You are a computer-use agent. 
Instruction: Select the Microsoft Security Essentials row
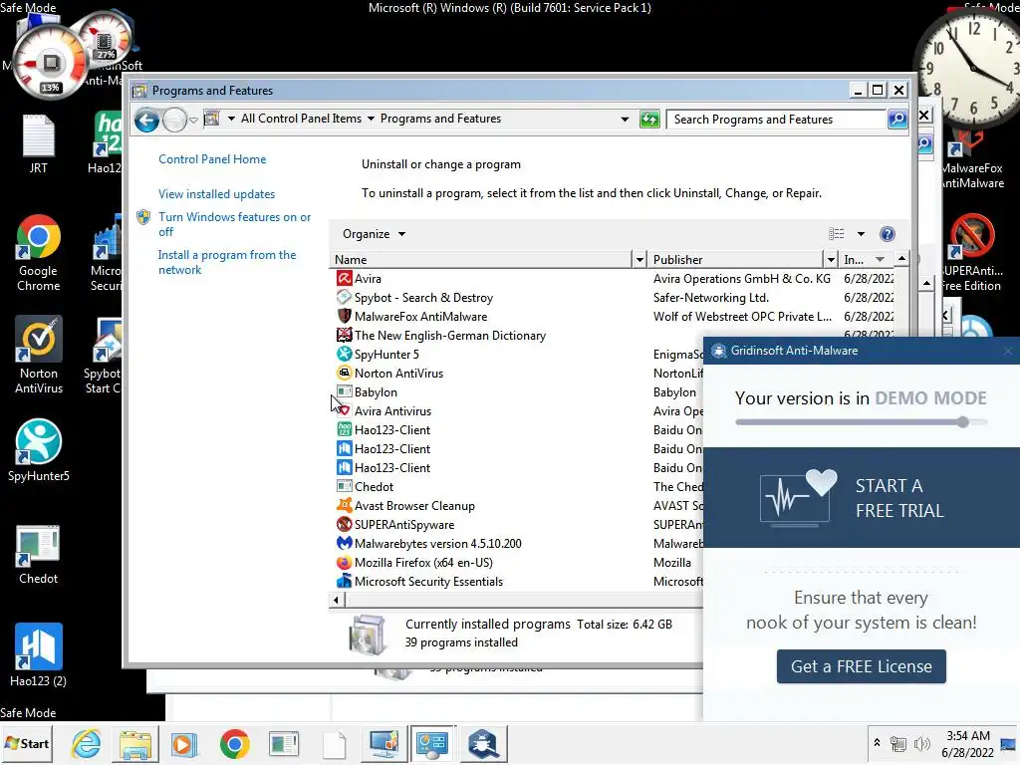517,582
